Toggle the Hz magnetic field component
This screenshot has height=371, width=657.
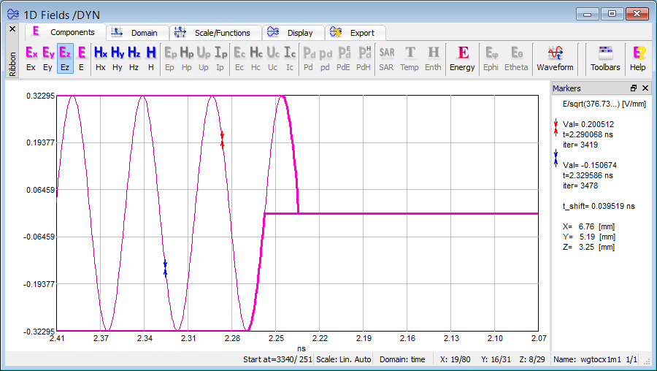134,58
